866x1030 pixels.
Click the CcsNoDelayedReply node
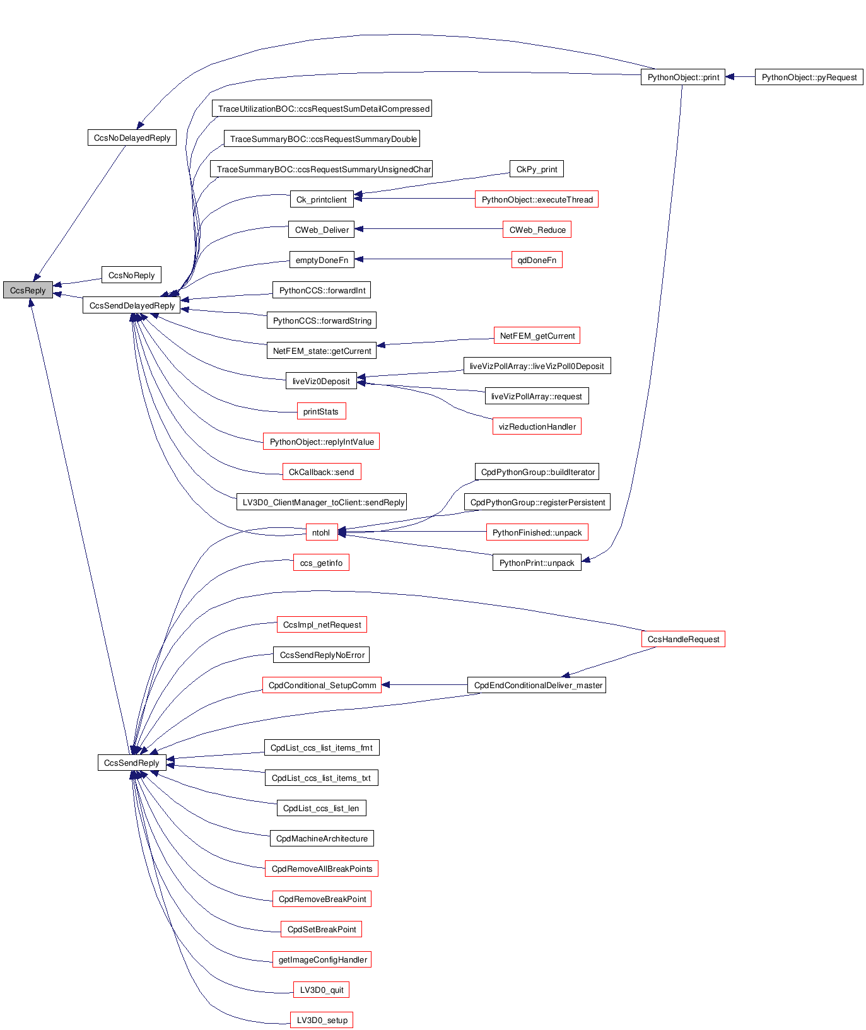point(132,138)
